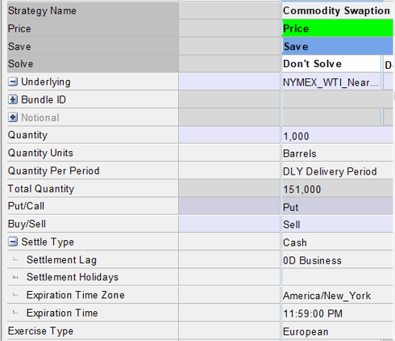The width and height of the screenshot is (395, 341).
Task: Toggle the Put/Call value Put
Action: [338, 206]
